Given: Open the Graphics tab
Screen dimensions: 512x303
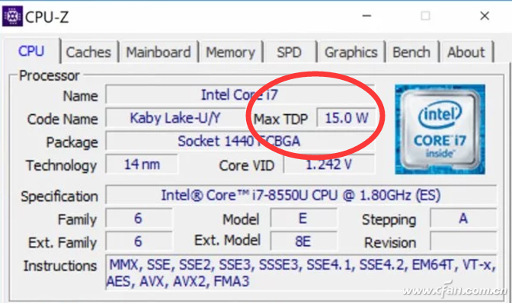Looking at the screenshot, I should click(351, 53).
